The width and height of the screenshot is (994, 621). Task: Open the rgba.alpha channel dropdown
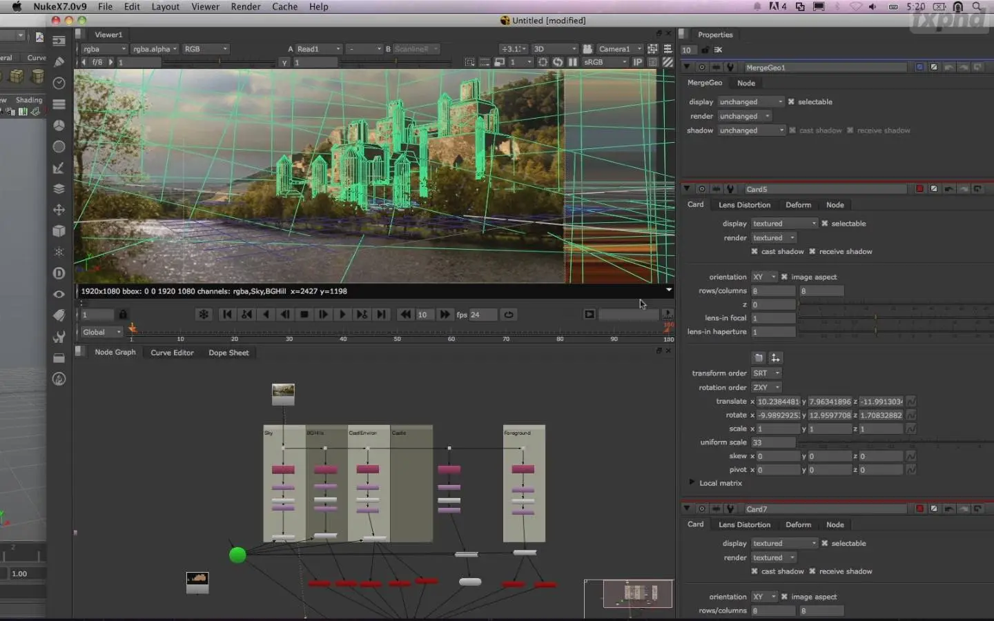tap(155, 49)
